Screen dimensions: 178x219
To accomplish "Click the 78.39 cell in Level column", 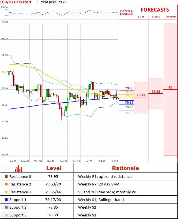I will 53,215.
